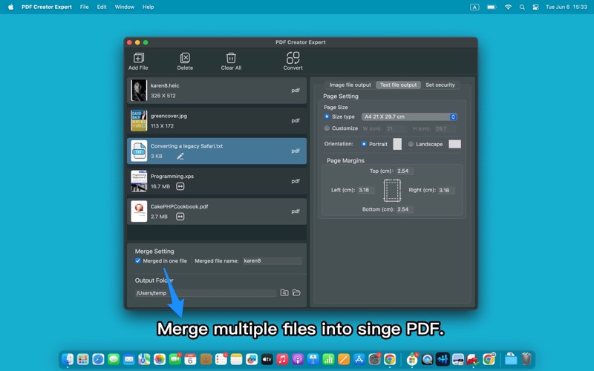Image resolution: width=594 pixels, height=371 pixels.
Task: Open Photos from the Dock
Action: click(x=160, y=359)
